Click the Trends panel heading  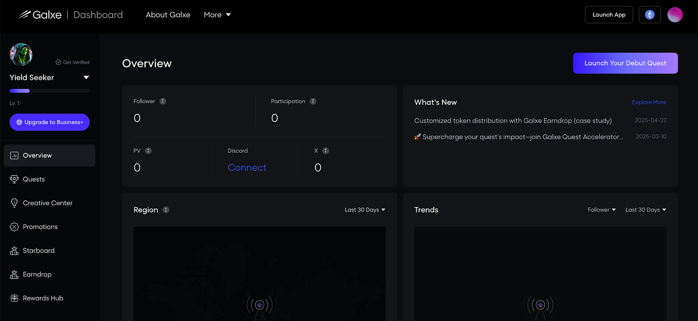pos(426,210)
